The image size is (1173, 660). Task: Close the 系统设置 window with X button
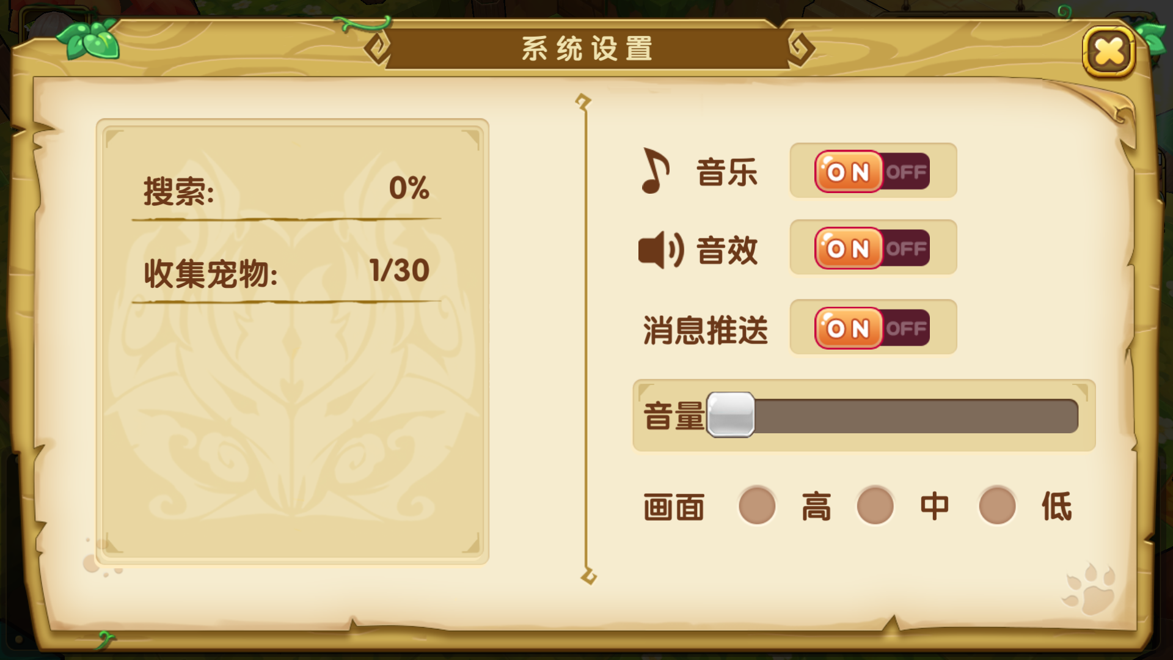1108,51
